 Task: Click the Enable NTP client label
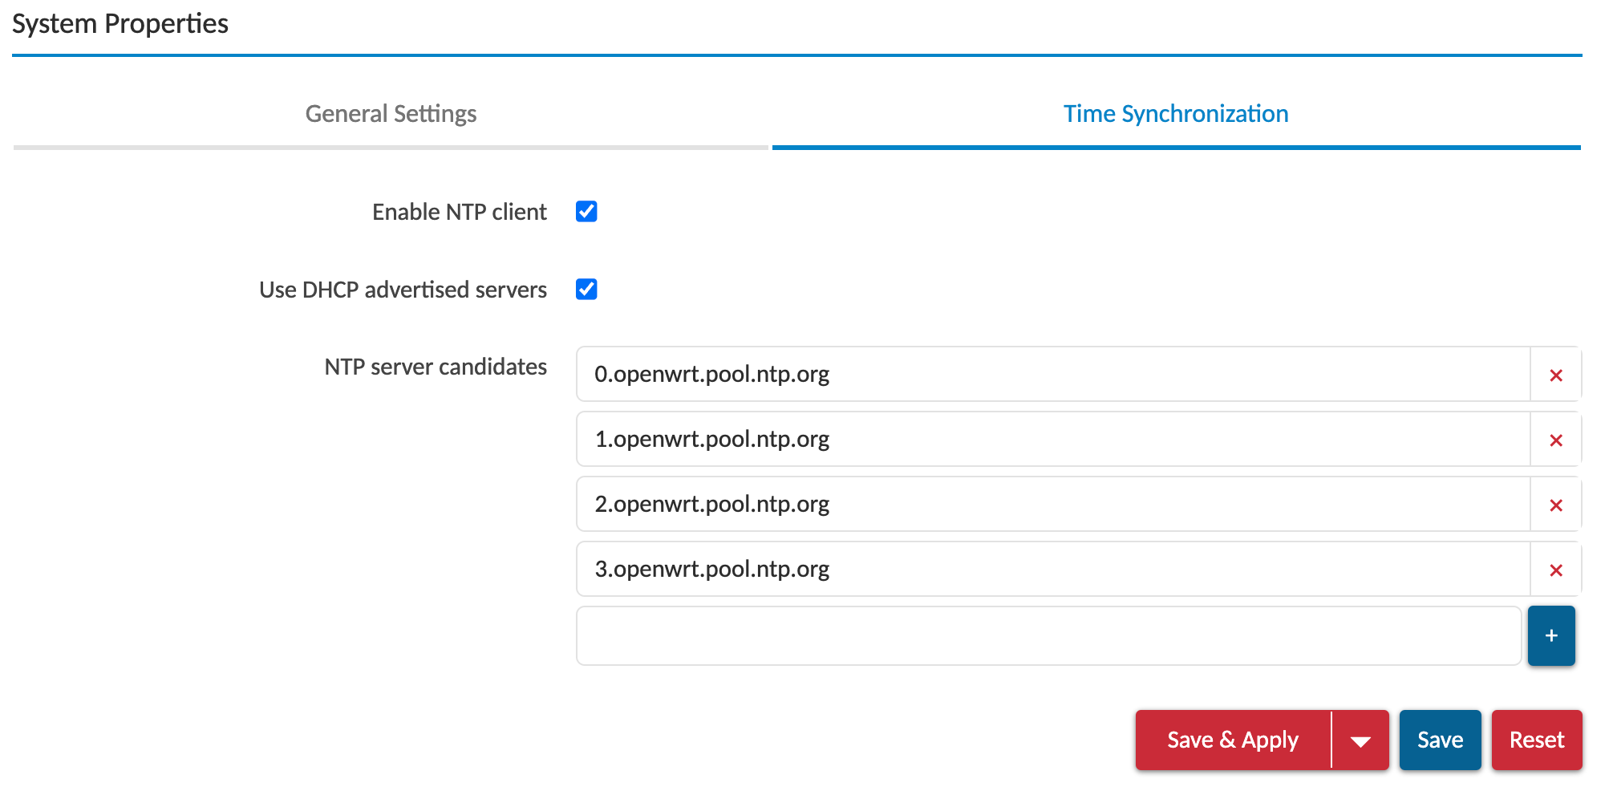459,212
